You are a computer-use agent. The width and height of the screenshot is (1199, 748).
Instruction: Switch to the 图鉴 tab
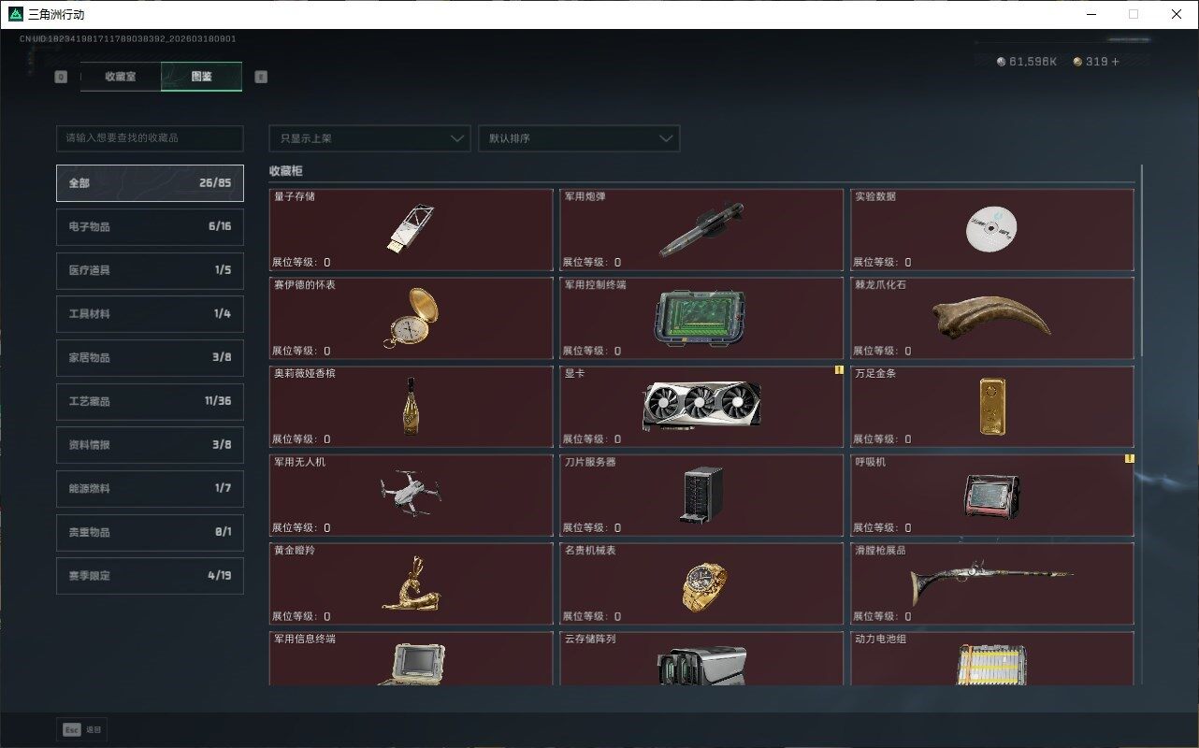(x=201, y=77)
